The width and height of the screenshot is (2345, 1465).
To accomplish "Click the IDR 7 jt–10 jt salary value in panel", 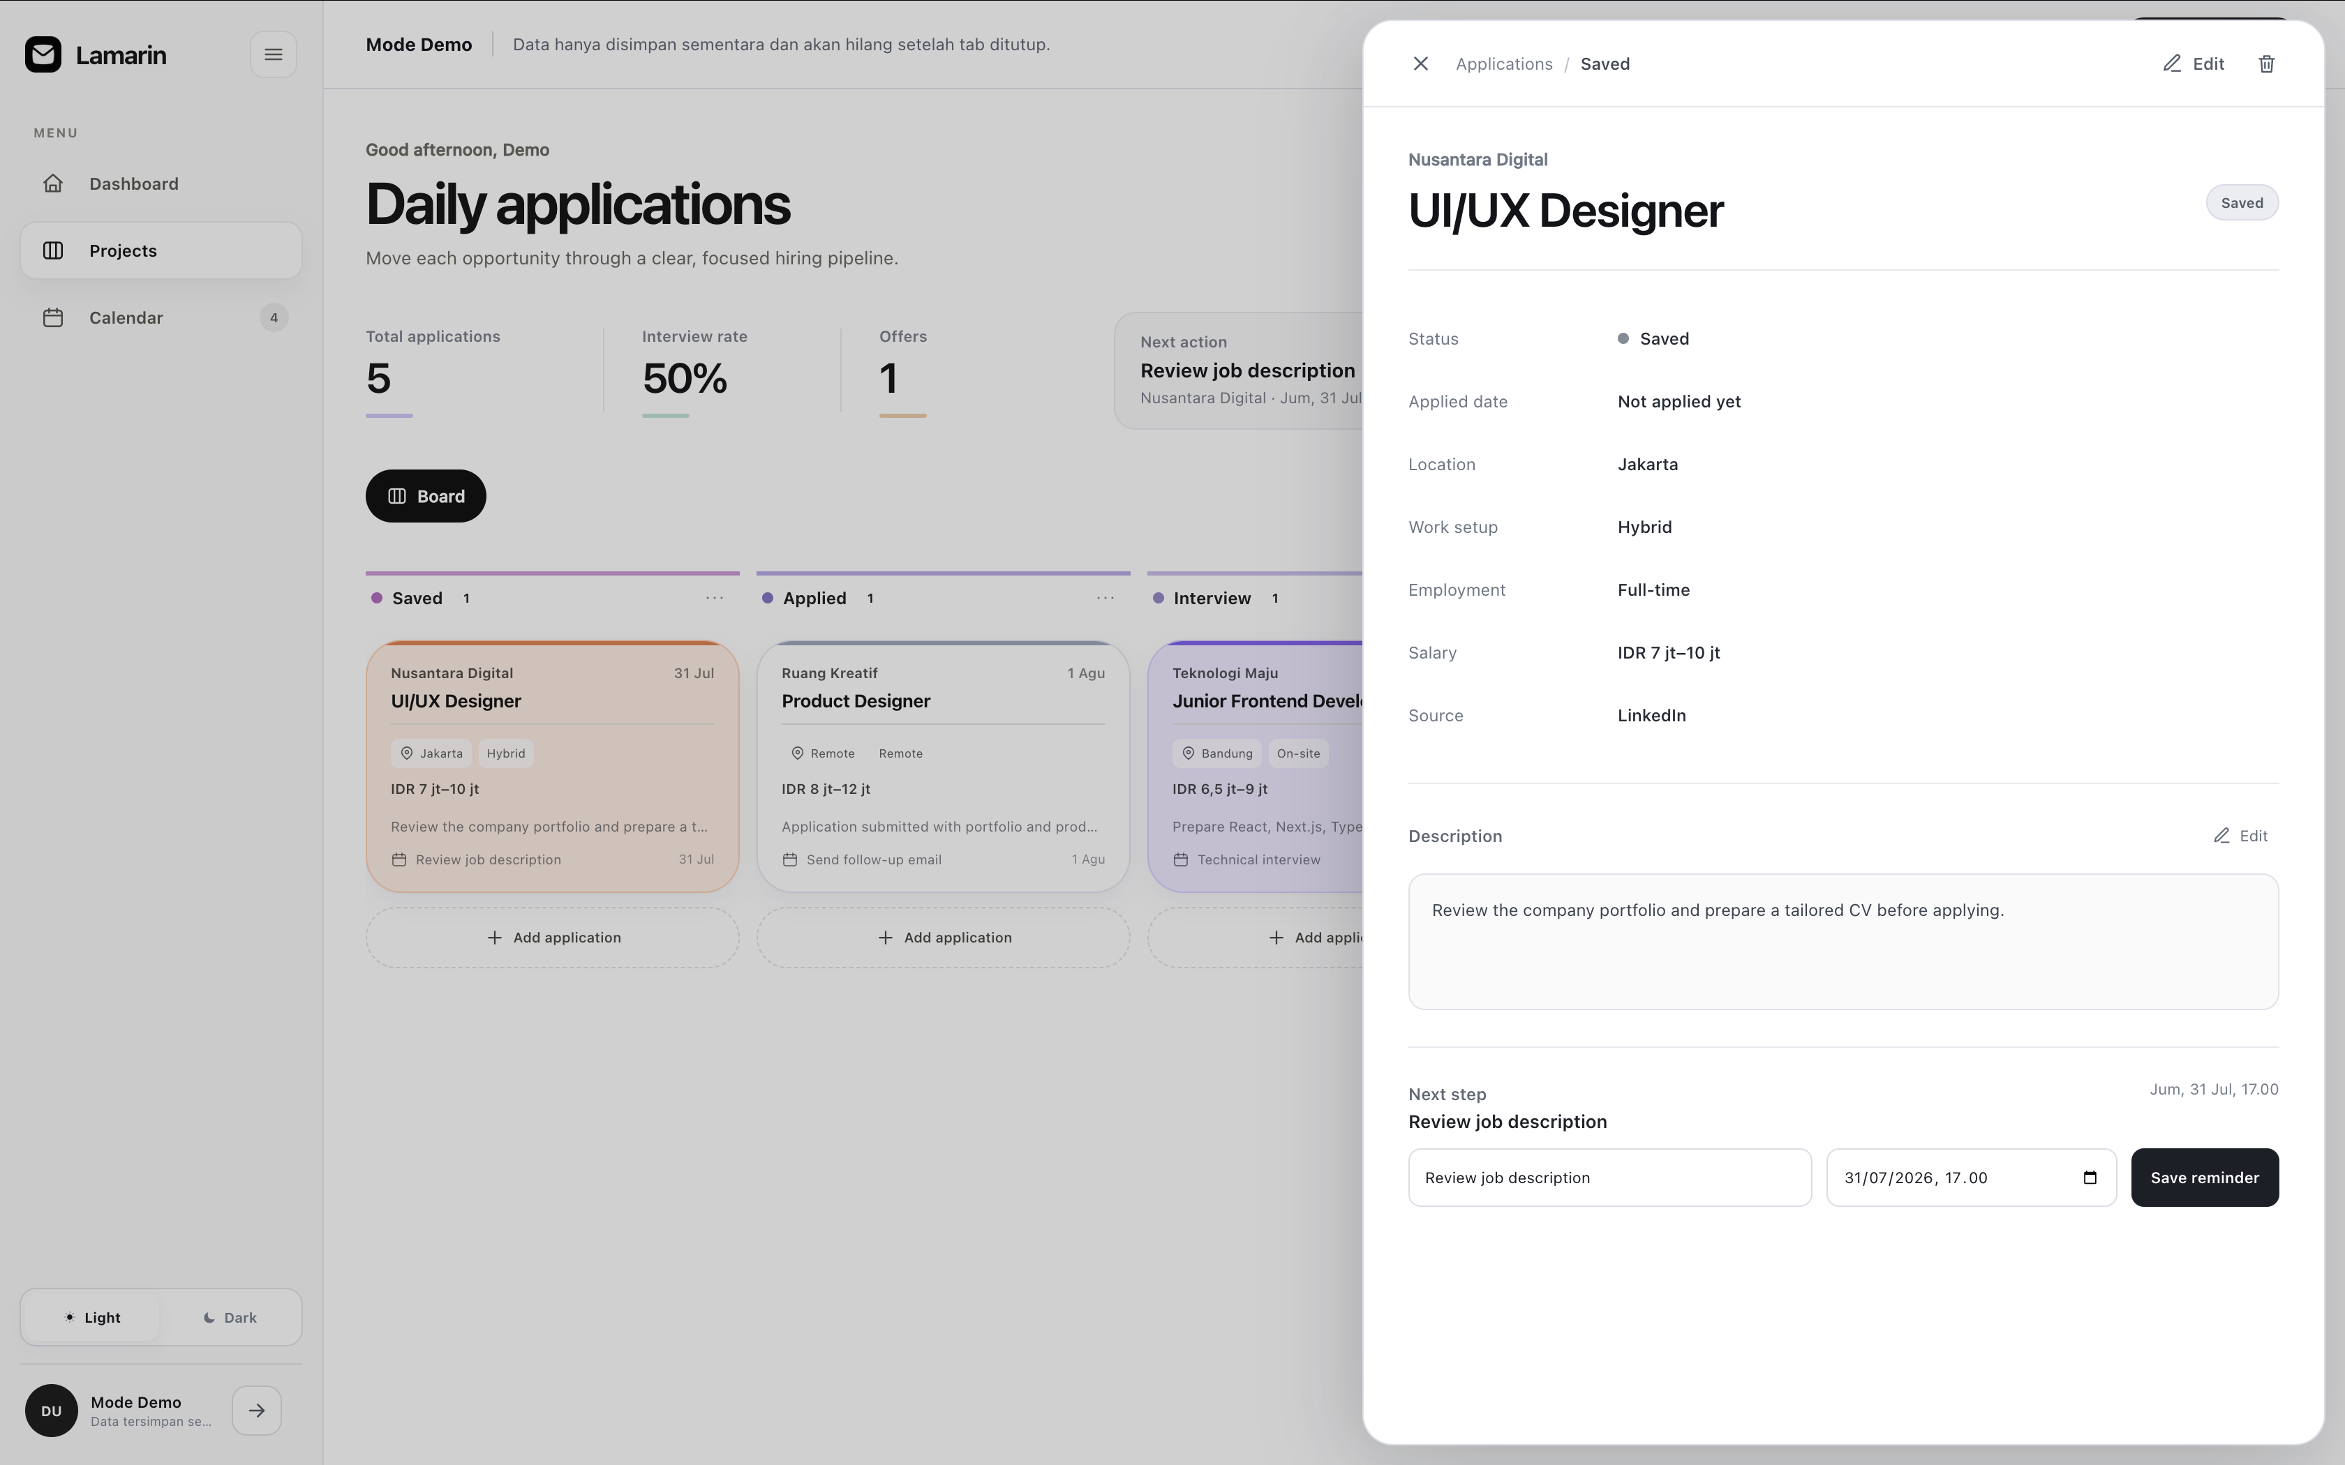I will tap(1669, 652).
